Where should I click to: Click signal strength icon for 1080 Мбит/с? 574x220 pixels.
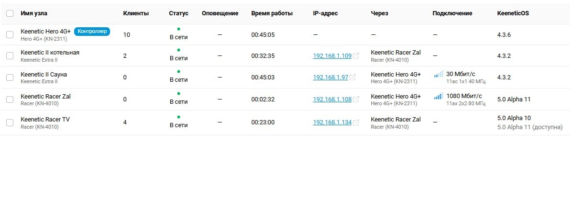[x=439, y=96]
